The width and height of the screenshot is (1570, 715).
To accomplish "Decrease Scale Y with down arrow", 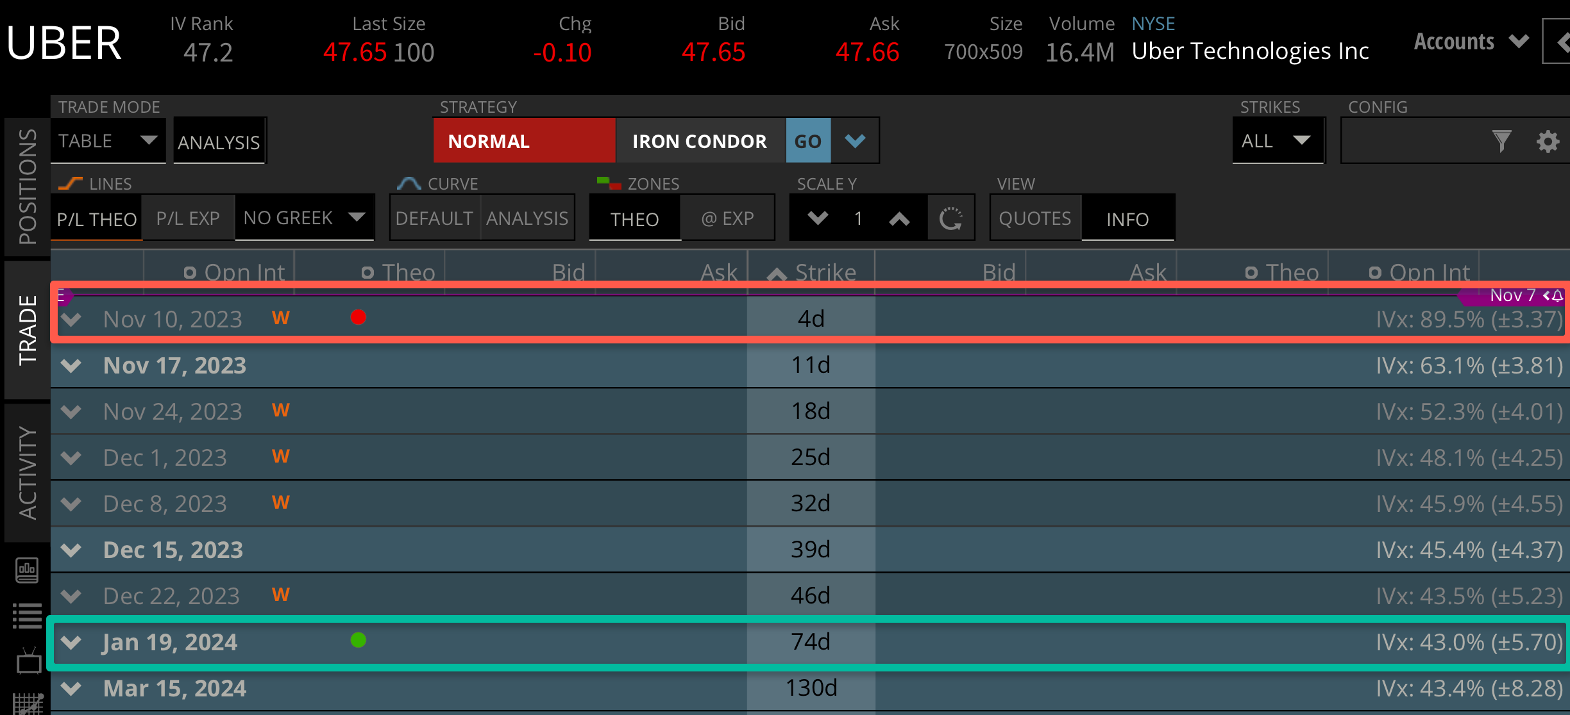I will tap(818, 218).
